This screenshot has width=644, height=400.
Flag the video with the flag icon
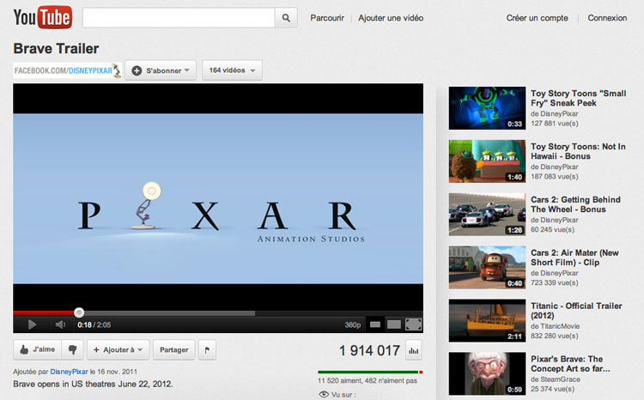(x=207, y=349)
